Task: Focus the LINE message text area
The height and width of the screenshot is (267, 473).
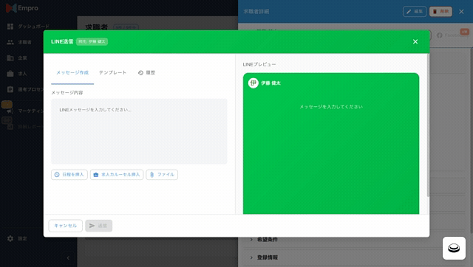Action: (139, 131)
